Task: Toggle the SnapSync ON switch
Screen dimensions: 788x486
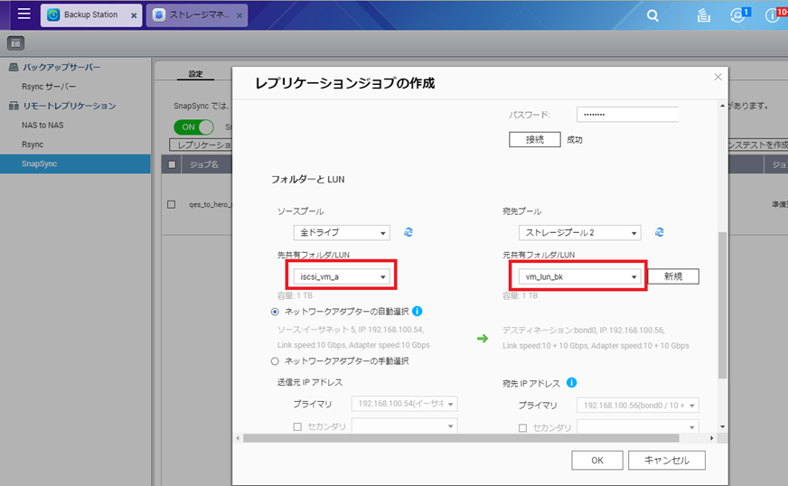Action: pos(193,127)
